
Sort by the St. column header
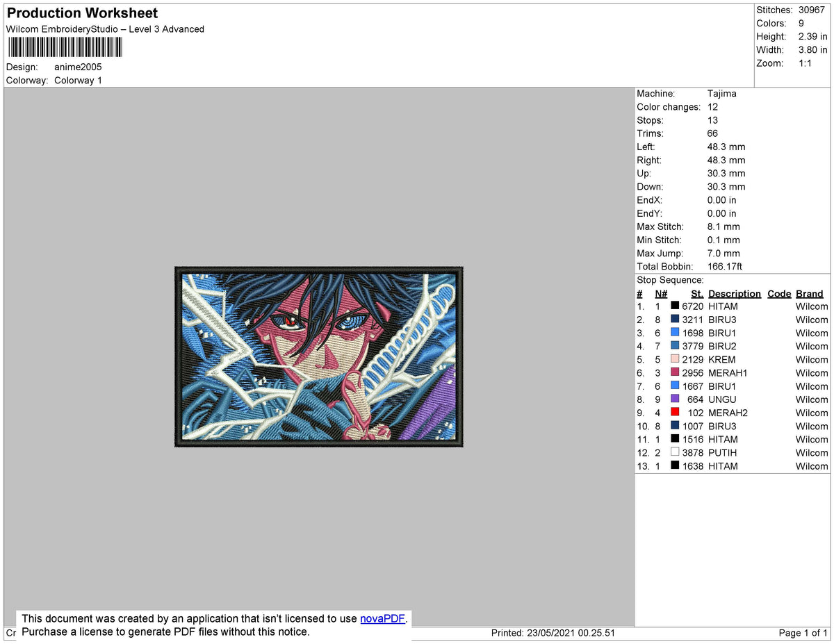tap(696, 293)
